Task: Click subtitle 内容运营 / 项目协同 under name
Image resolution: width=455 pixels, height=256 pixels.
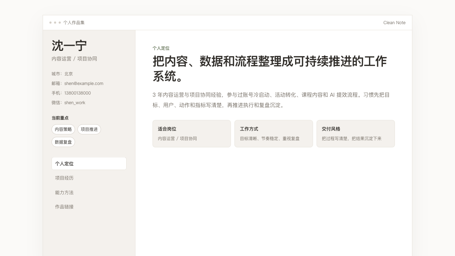Action: [74, 59]
